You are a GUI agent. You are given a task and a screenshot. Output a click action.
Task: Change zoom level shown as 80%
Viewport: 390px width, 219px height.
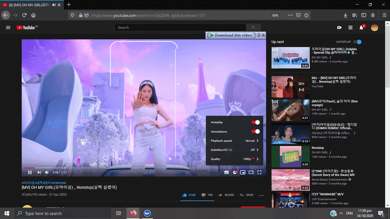(x=275, y=15)
